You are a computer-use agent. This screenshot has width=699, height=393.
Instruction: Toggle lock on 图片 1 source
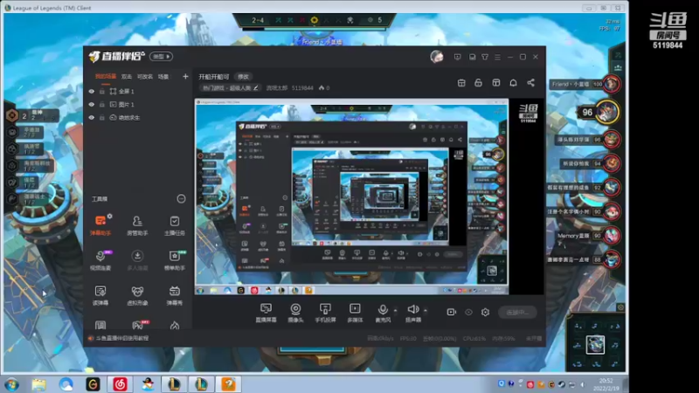(102, 105)
